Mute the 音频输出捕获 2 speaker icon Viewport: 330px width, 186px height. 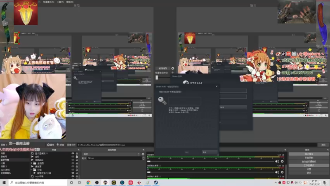[x=277, y=172]
